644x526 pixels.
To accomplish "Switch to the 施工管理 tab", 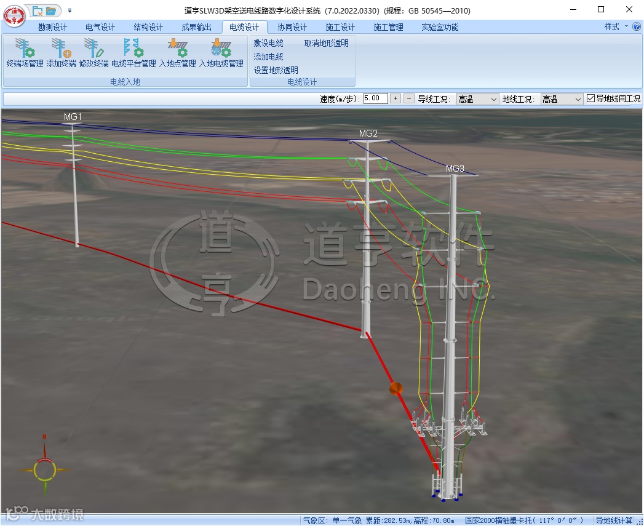I will [388, 27].
